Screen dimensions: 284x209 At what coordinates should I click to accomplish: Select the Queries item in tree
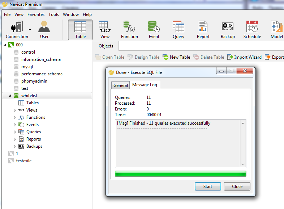(34, 132)
